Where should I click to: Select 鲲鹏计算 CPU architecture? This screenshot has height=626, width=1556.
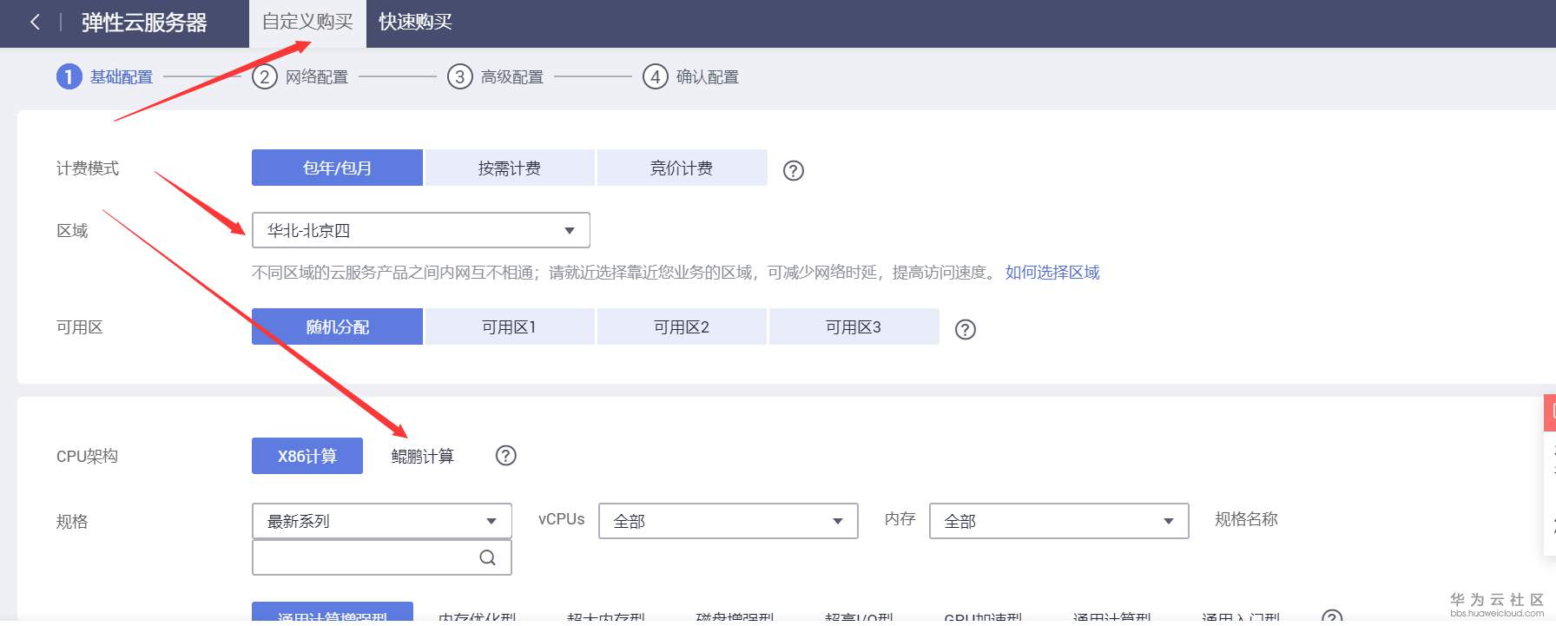[423, 456]
